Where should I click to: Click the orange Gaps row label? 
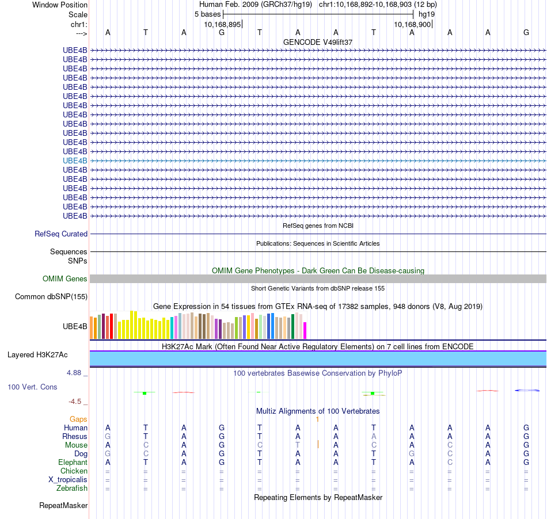pos(78,419)
